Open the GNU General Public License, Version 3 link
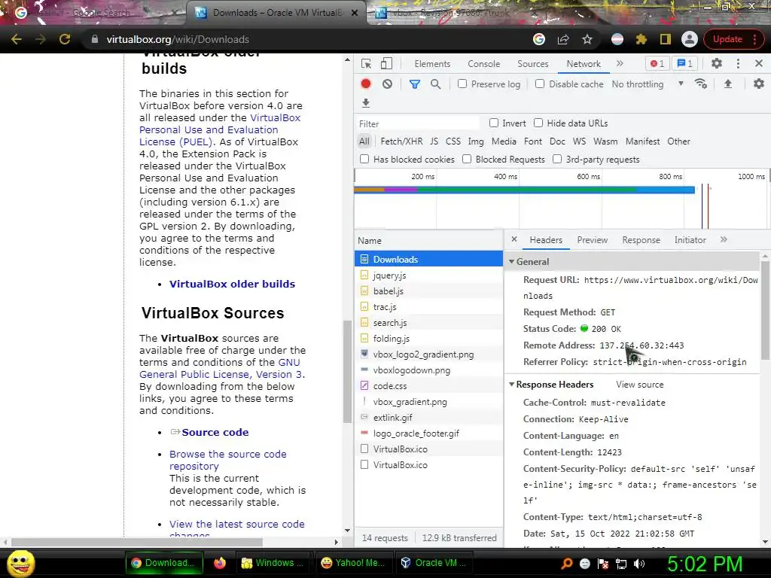This screenshot has height=578, width=771. (221, 369)
